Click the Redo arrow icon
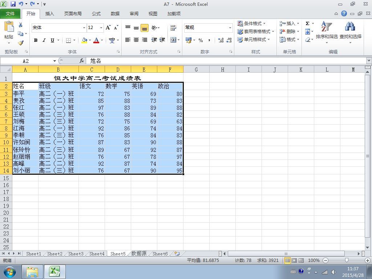Image resolution: width=372 pixels, height=279 pixels. coord(32,4)
